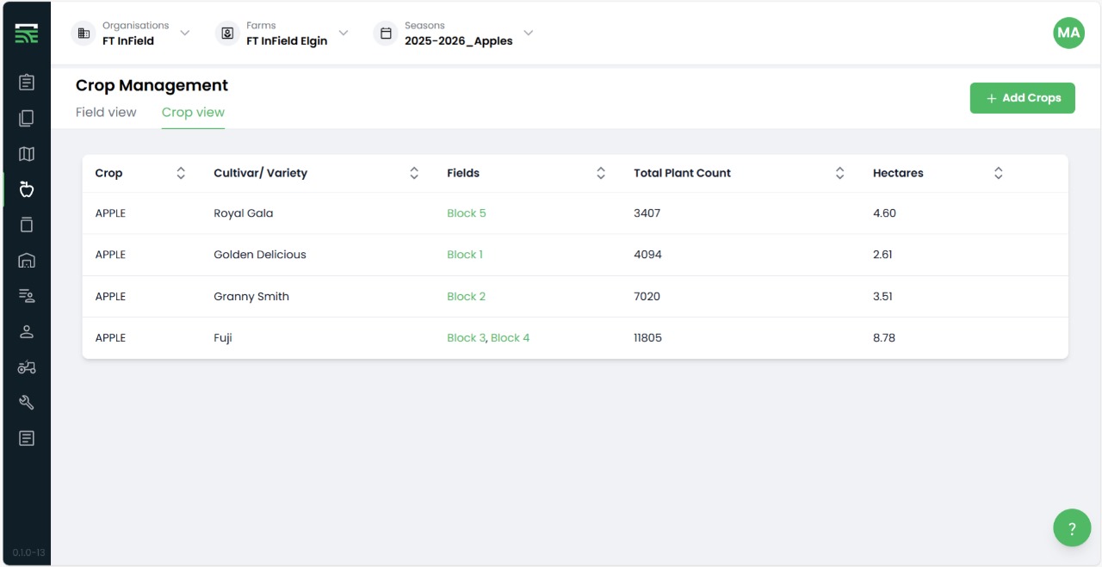Click the Granny Smith cultivar cell
This screenshot has width=1102, height=567.
pyautogui.click(x=251, y=297)
